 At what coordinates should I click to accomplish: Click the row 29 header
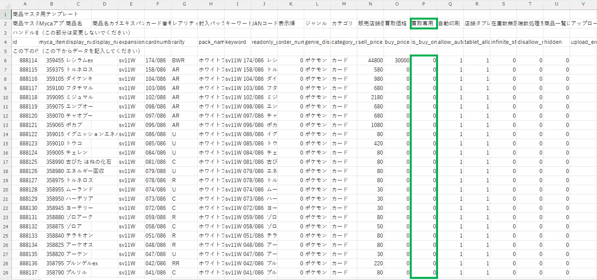click(5, 272)
